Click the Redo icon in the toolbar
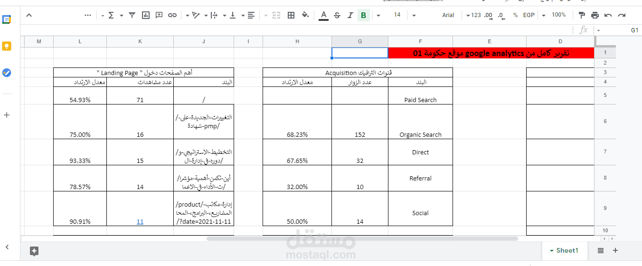 pyautogui.click(x=621, y=15)
